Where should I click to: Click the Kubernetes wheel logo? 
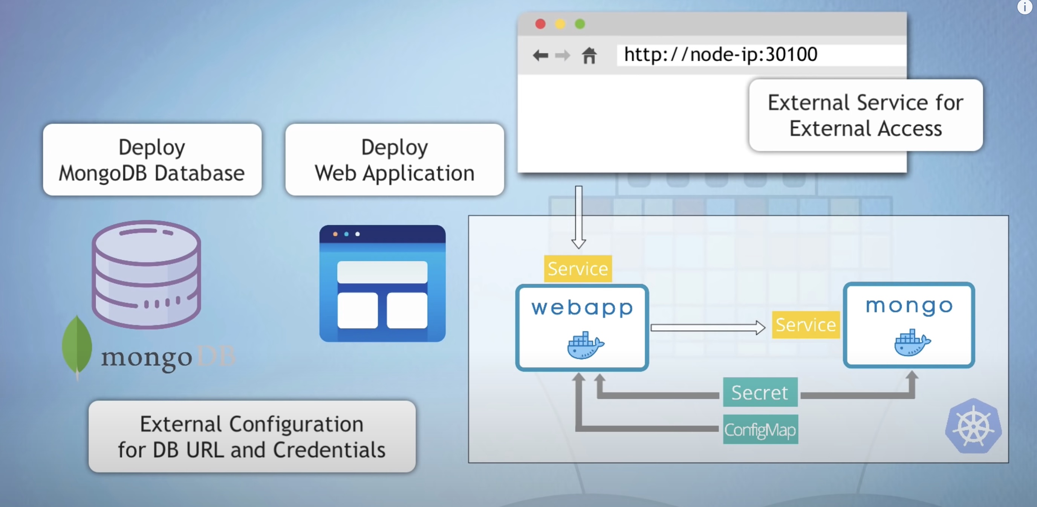[x=973, y=426]
